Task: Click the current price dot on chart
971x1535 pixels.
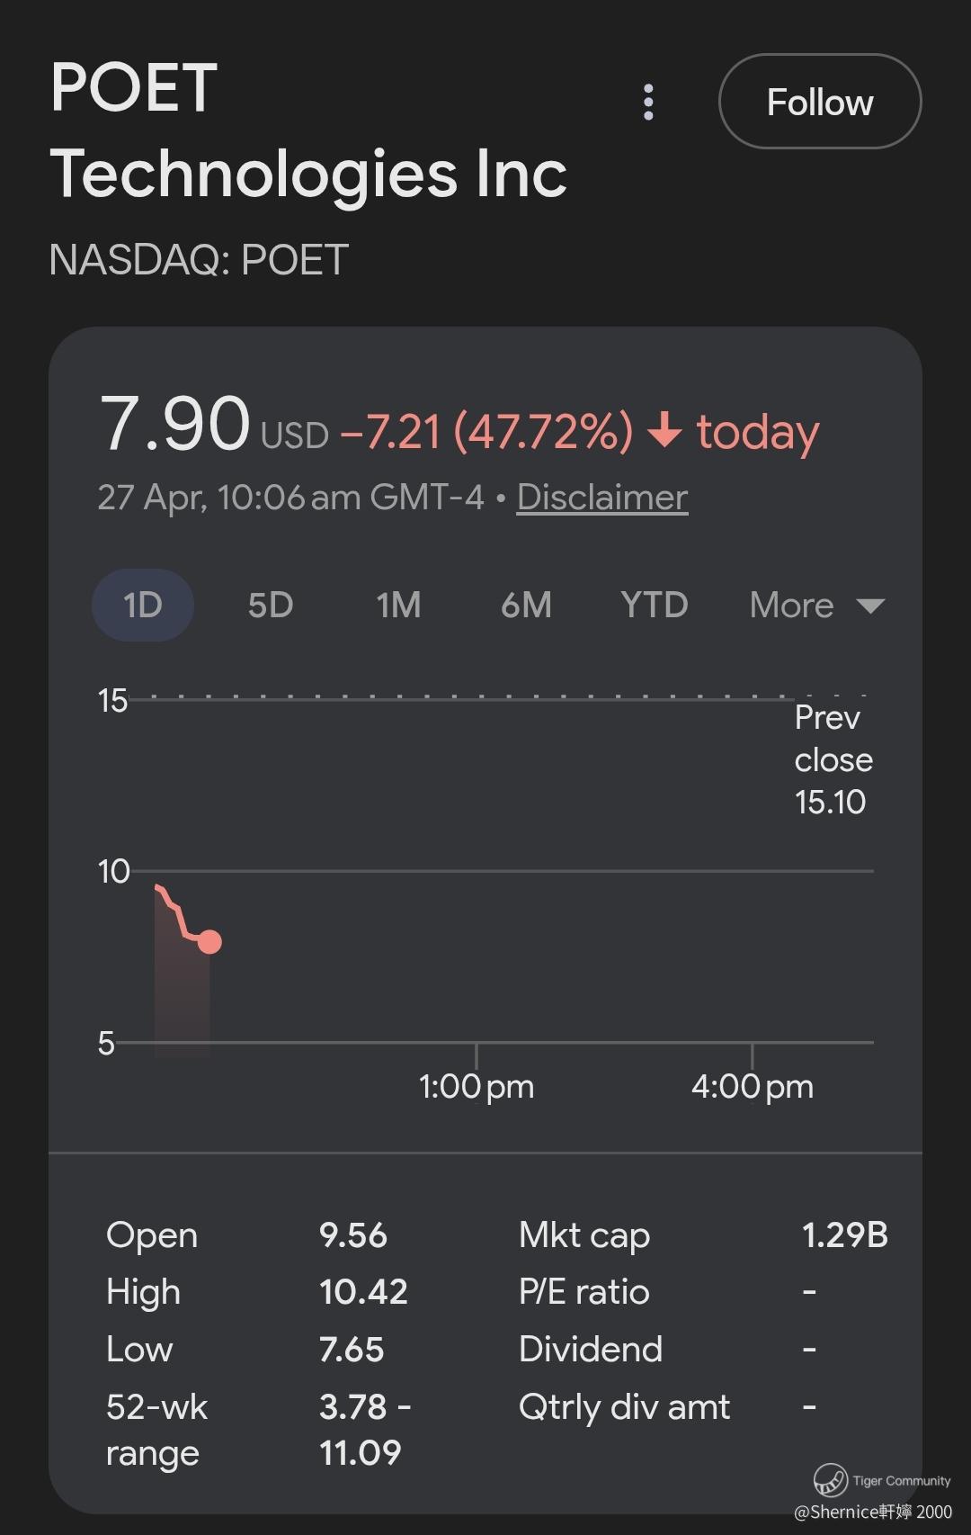Action: (209, 942)
